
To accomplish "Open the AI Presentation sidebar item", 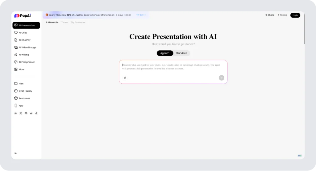I will [x=26, y=25].
